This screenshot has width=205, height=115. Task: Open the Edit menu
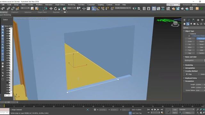click(3, 4)
